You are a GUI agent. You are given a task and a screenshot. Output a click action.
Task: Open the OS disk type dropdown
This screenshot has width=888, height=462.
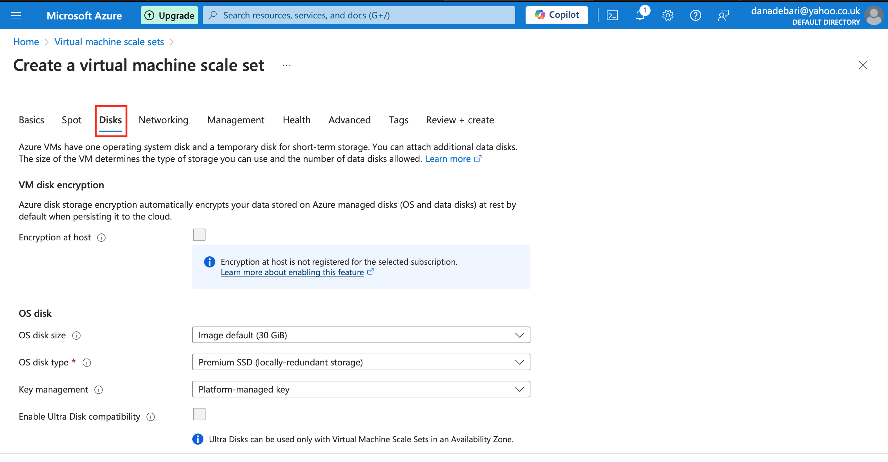[x=361, y=362]
